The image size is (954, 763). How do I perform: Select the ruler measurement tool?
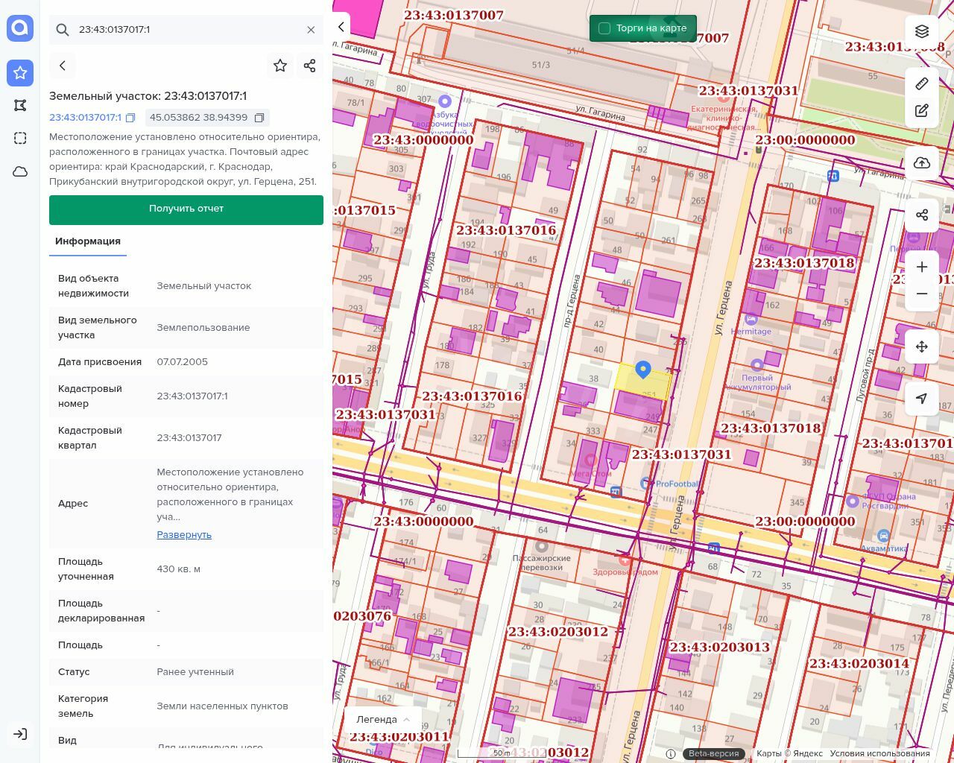922,83
